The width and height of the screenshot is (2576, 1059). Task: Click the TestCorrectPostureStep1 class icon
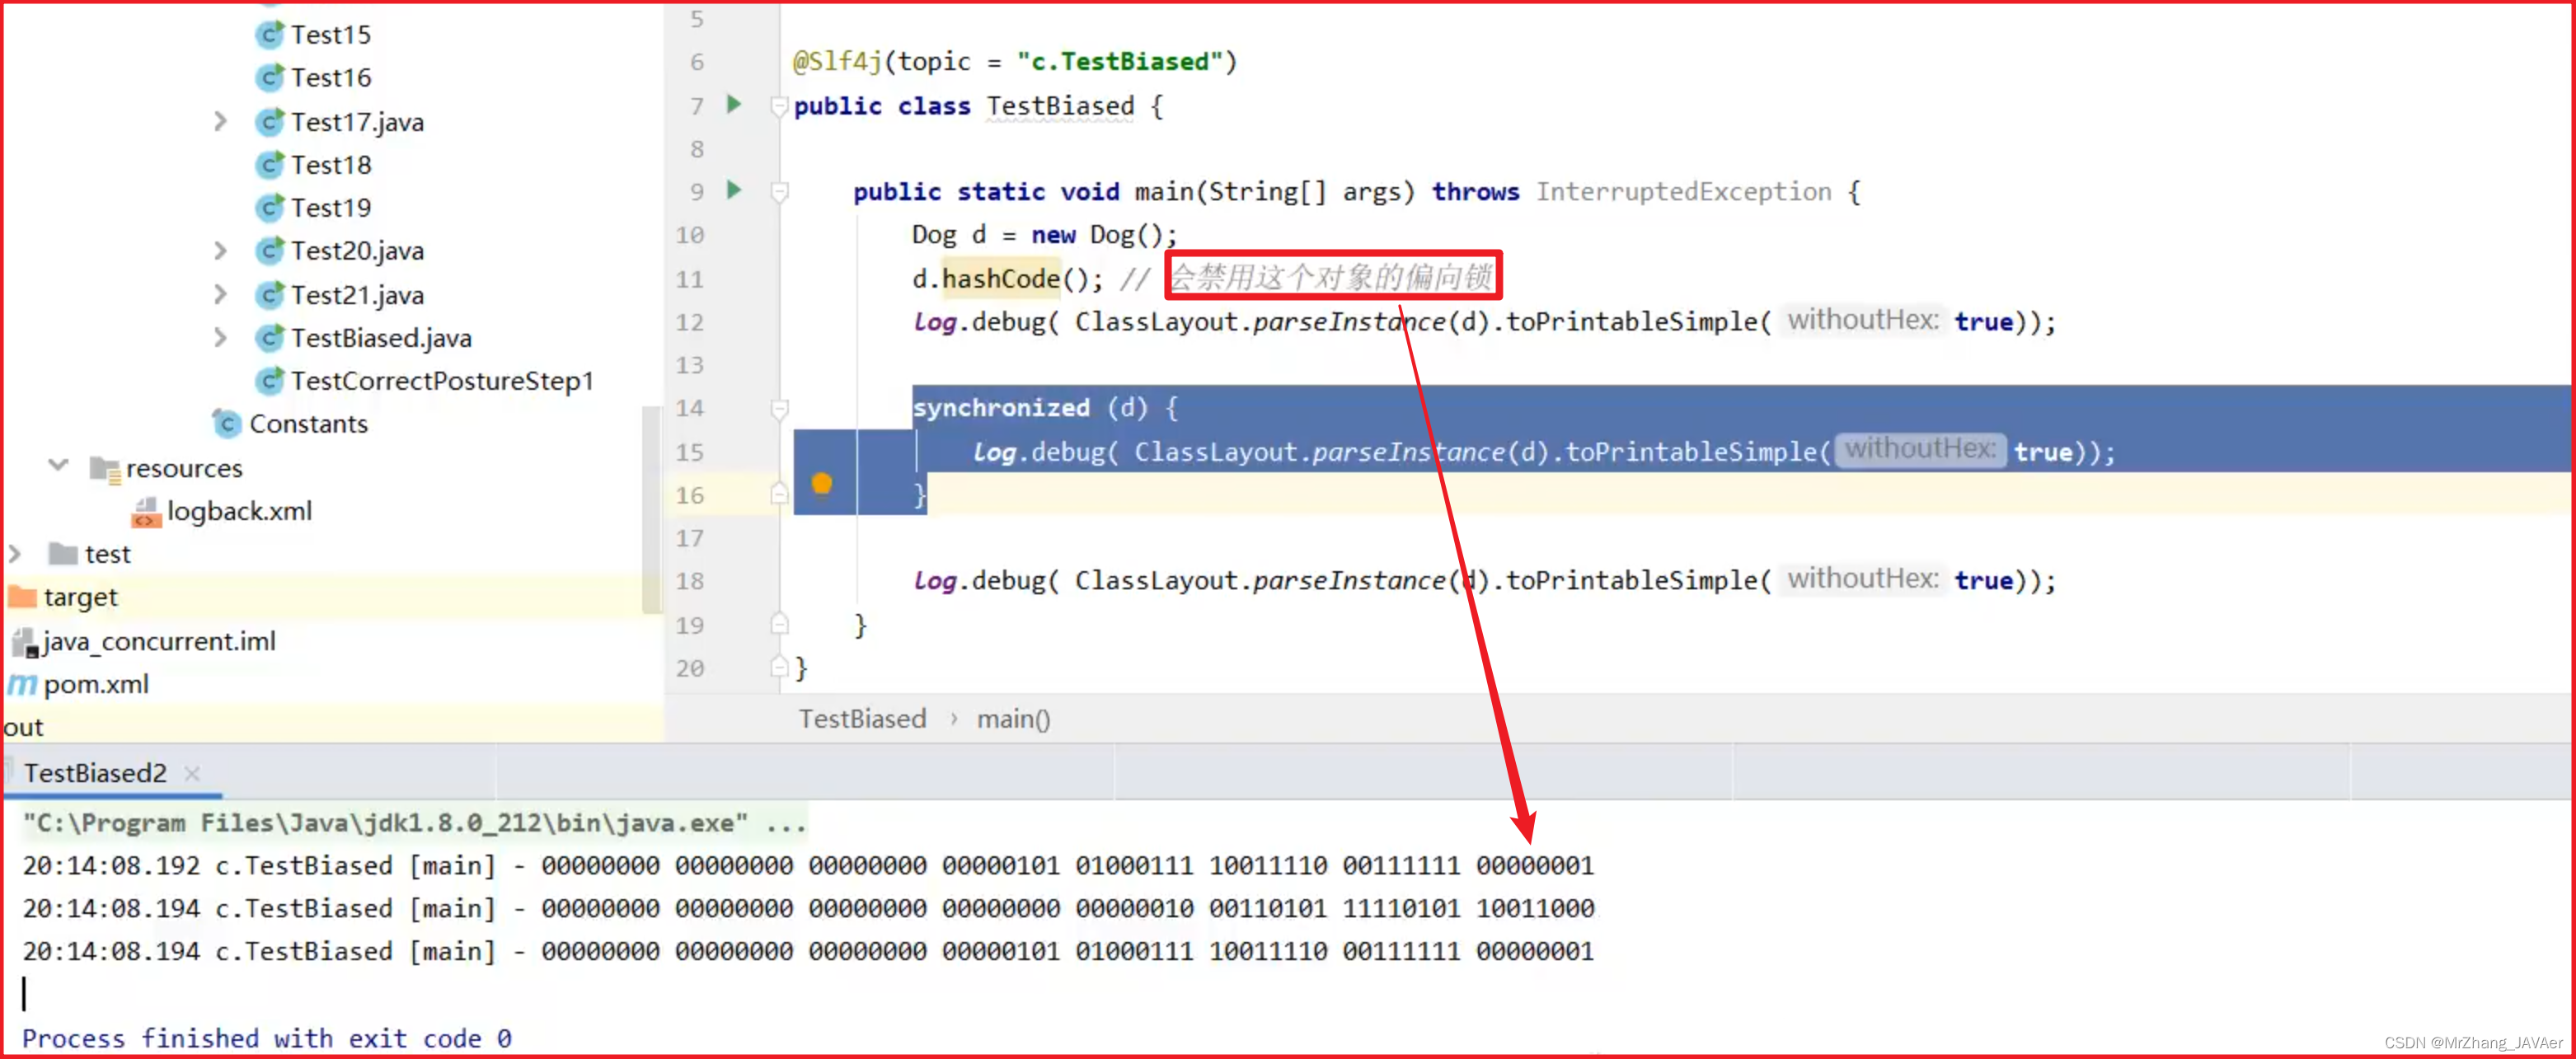pos(269,381)
